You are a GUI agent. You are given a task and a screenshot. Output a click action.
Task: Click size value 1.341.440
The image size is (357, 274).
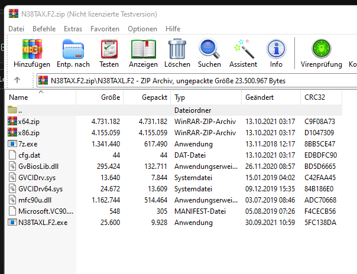[106, 144]
